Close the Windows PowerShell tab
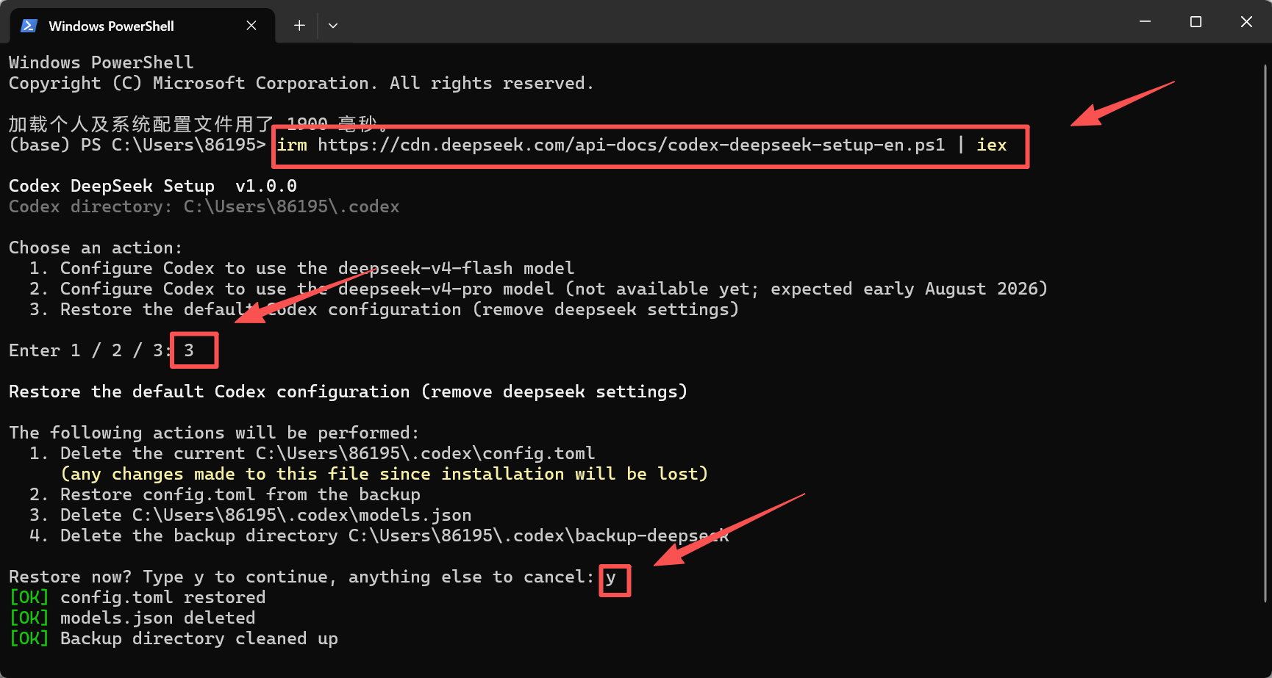This screenshot has width=1272, height=678. tap(251, 26)
